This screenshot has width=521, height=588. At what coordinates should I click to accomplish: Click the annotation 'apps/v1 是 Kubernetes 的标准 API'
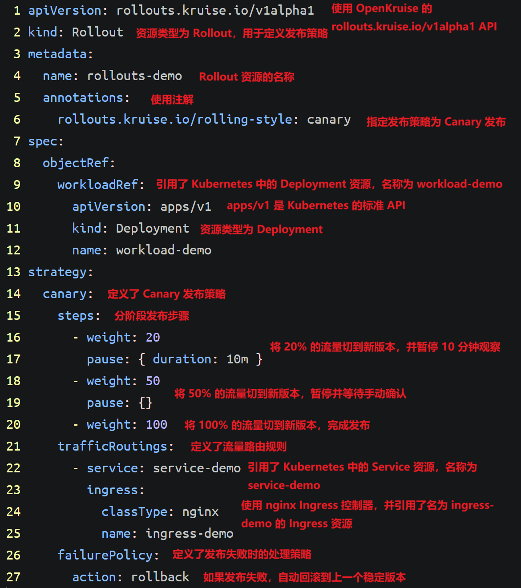click(x=316, y=205)
